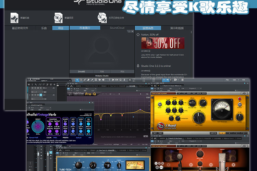Click the star icon beside Notion news
257x171 pixels.
point(138,34)
